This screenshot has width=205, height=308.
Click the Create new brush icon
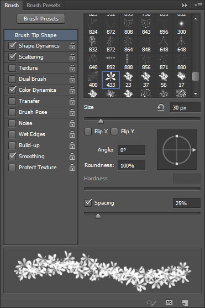tap(185, 302)
